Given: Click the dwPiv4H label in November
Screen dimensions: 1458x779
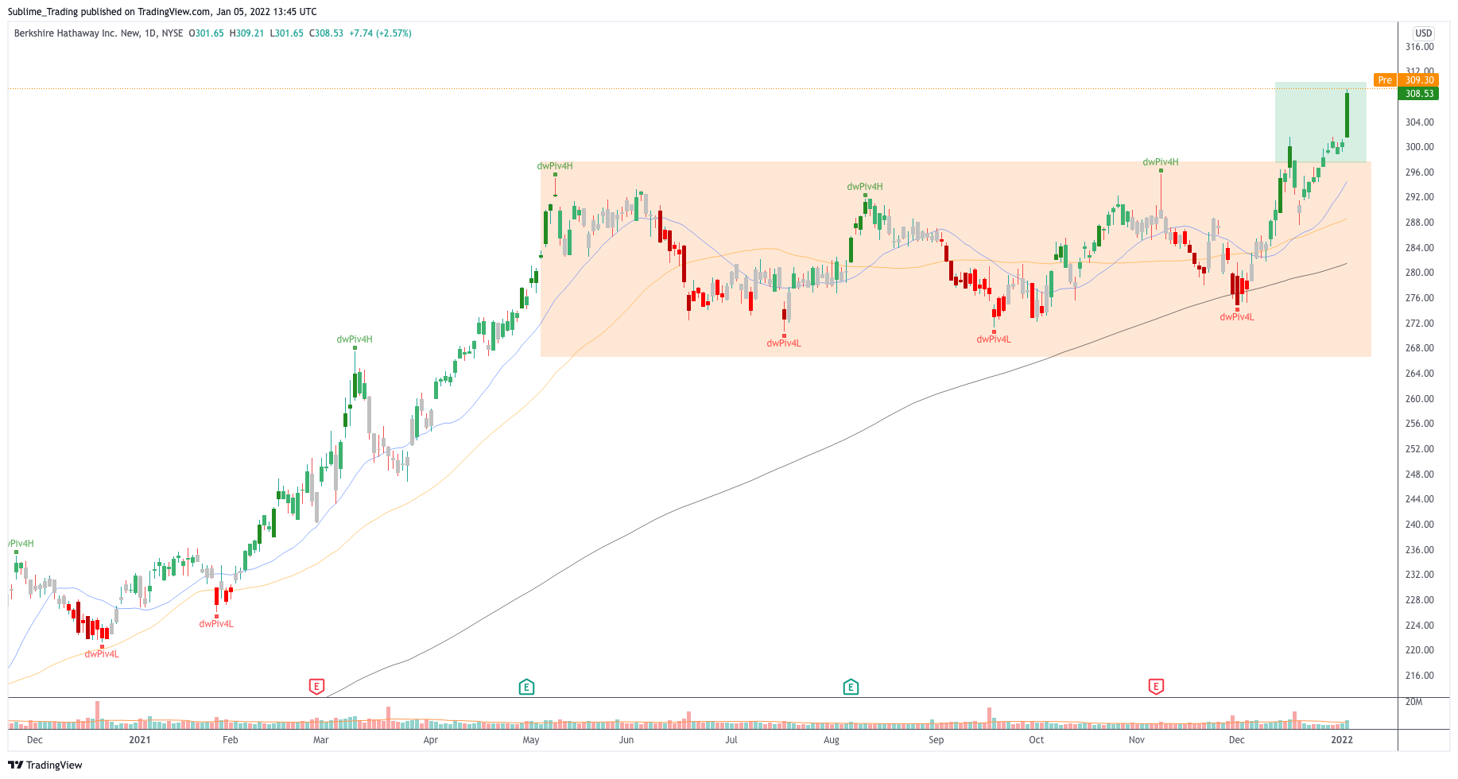Looking at the screenshot, I should [x=1161, y=162].
